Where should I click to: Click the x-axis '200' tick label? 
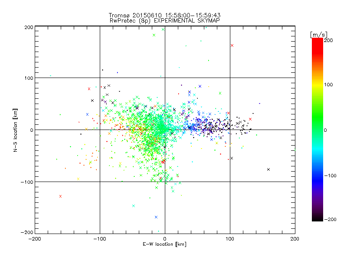click(x=295, y=239)
